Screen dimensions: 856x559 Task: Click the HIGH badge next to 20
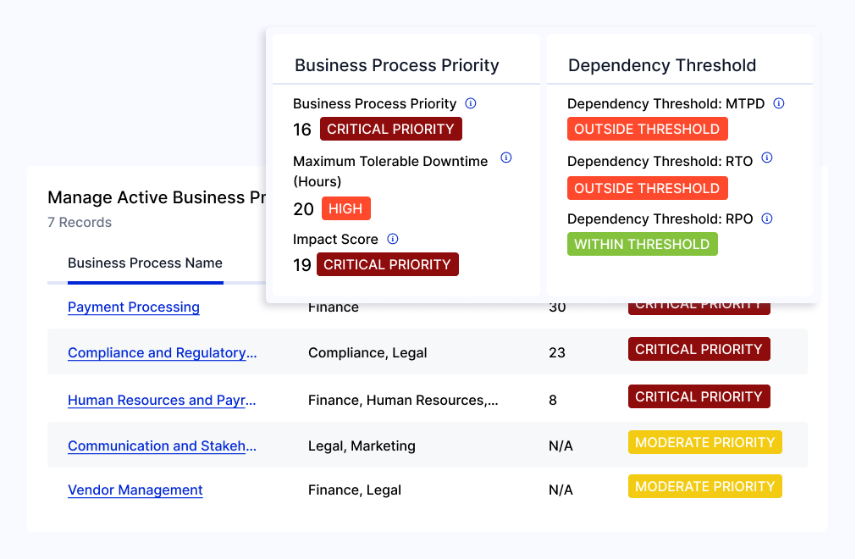tap(346, 208)
